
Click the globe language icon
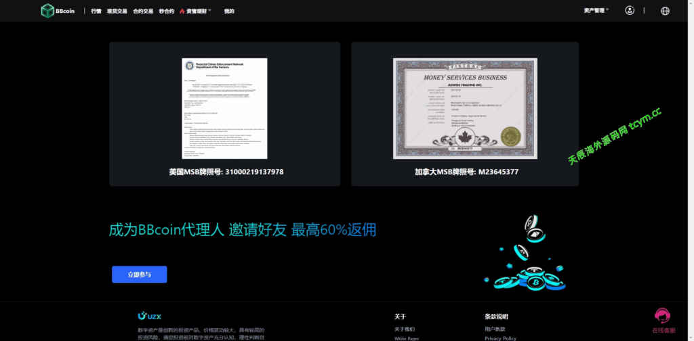point(665,11)
